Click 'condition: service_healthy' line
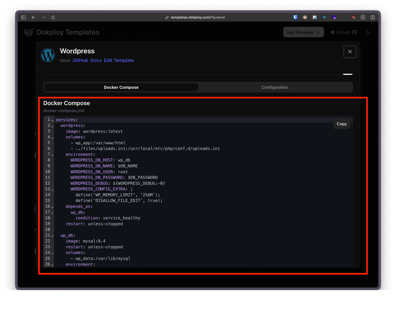Screen dimensions: 396x310 tap(108, 218)
